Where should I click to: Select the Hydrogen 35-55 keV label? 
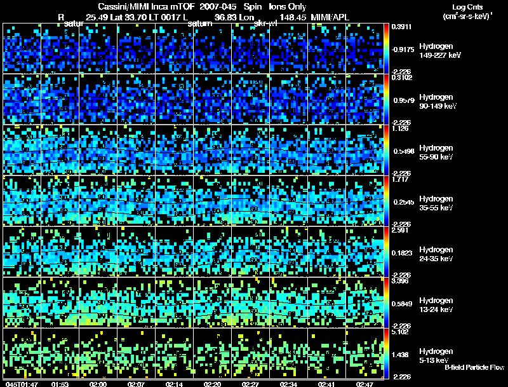tap(436, 203)
